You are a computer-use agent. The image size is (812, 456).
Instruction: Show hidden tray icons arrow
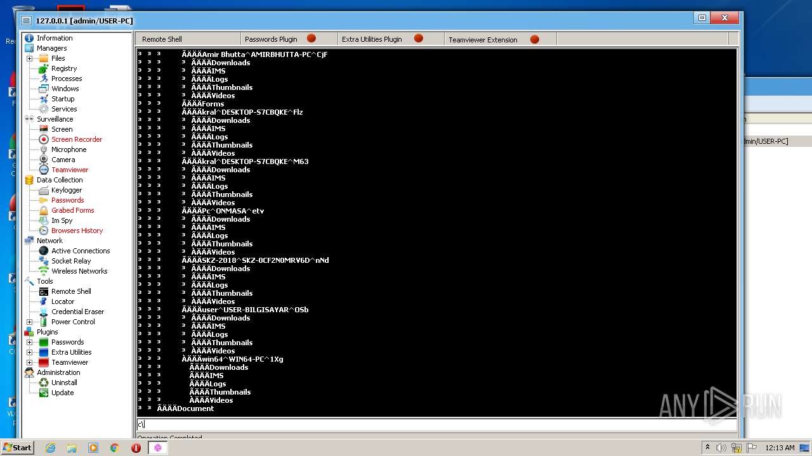click(x=707, y=447)
